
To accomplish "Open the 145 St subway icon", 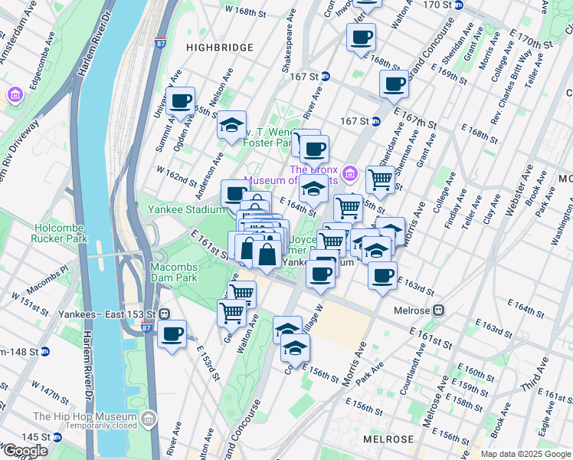I will coord(57,437).
